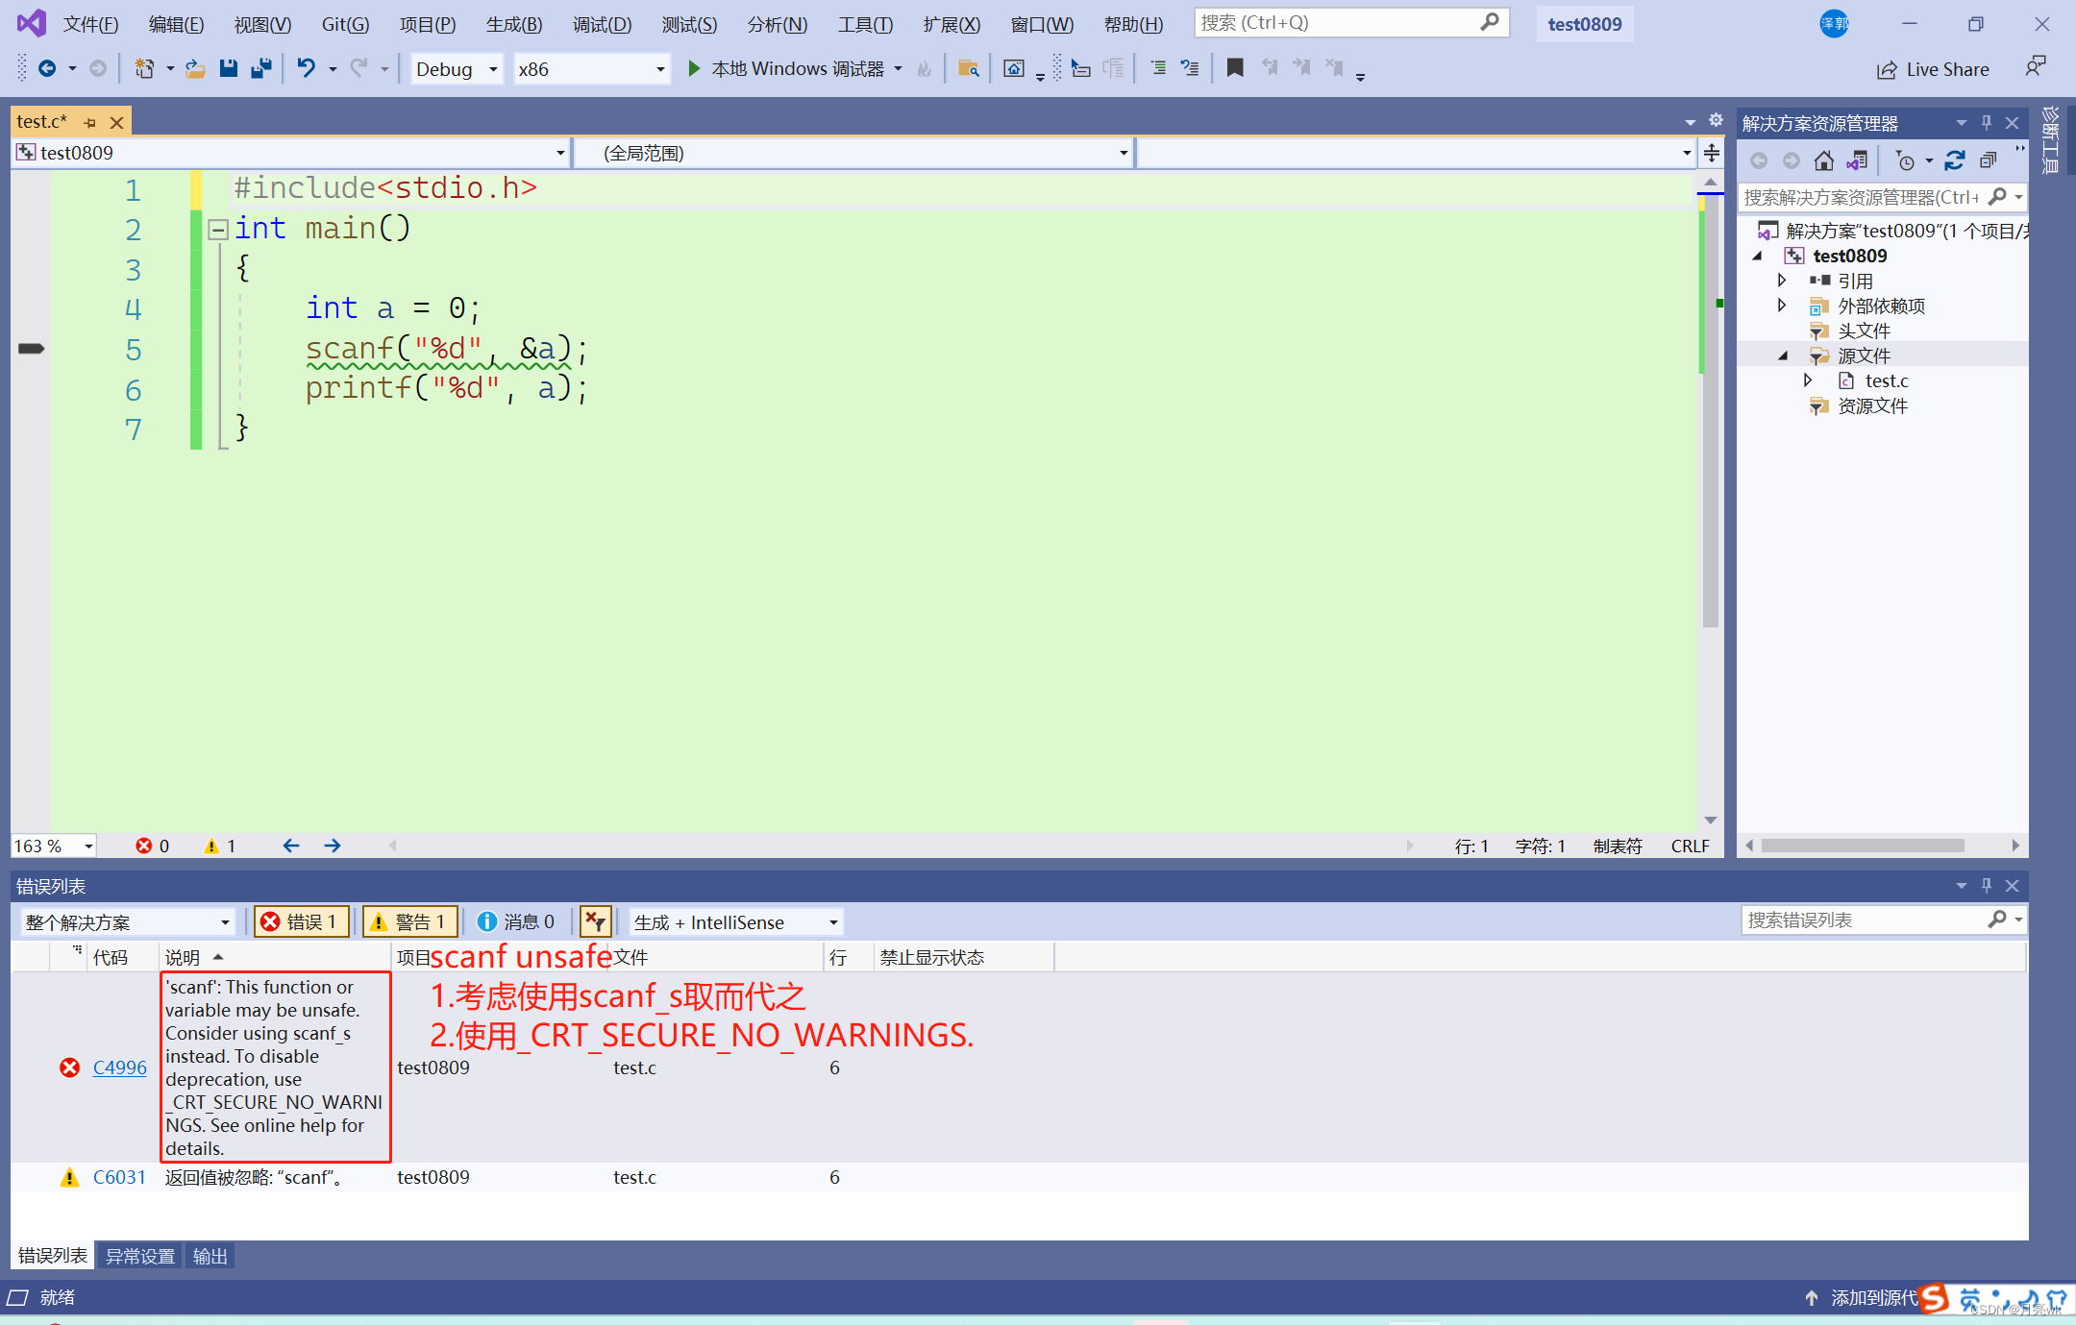Click the Live Share button

(x=1934, y=68)
